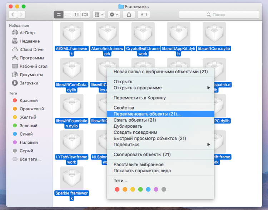Apply purple tag dot in context menu
Screen dimensions: 268x210
156,189
